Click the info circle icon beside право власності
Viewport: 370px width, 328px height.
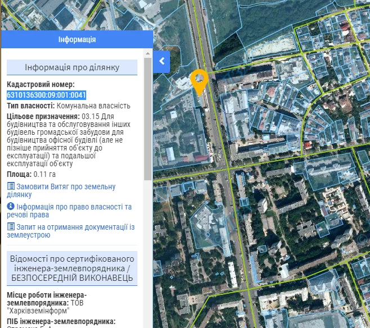click(11, 207)
